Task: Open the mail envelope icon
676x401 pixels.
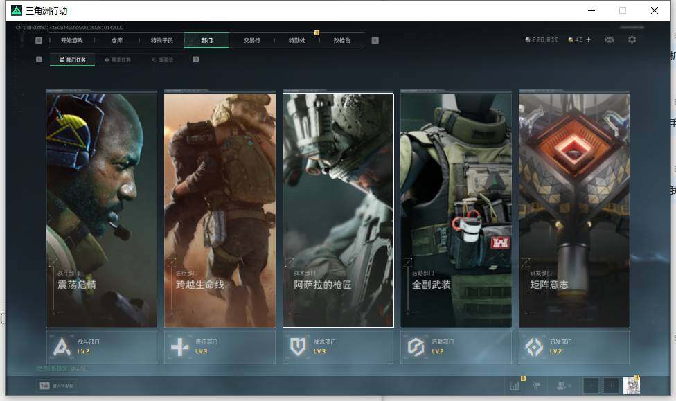Action: [x=609, y=39]
